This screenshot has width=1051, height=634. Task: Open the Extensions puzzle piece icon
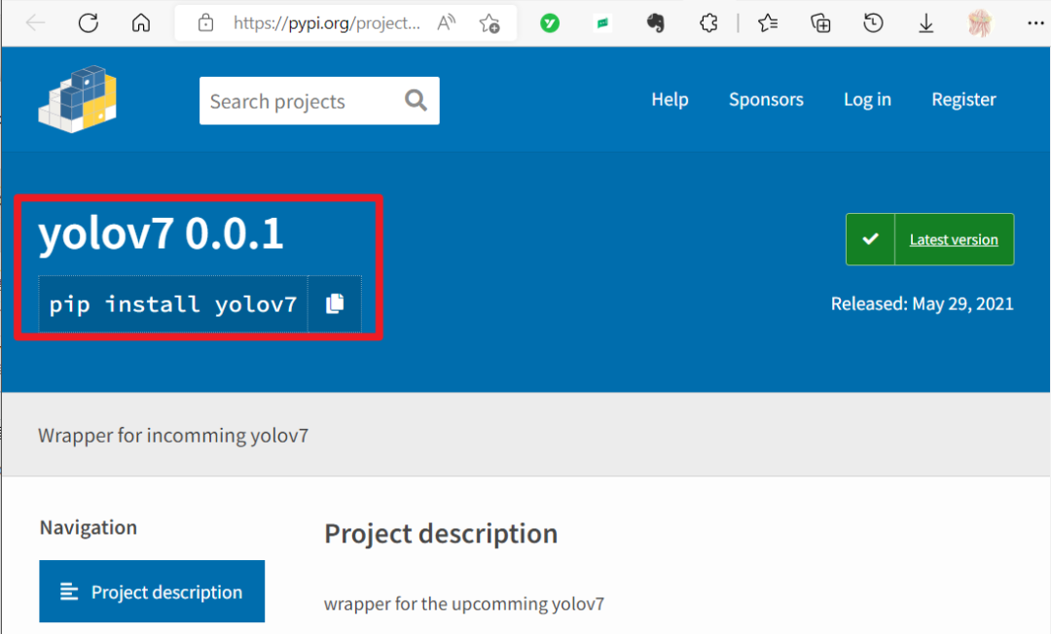pos(708,23)
